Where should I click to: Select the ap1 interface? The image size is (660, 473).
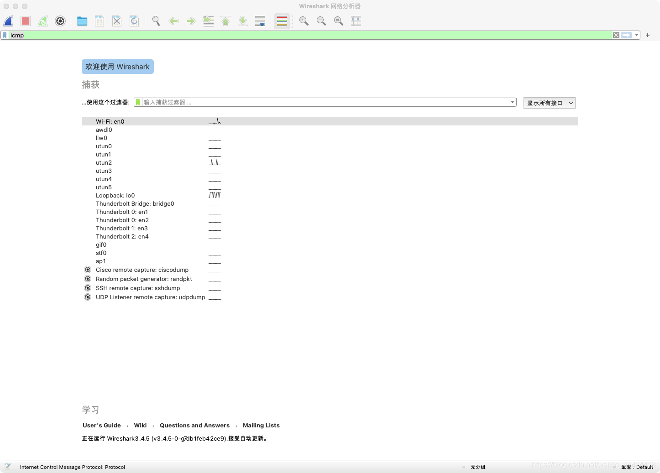coord(330,261)
